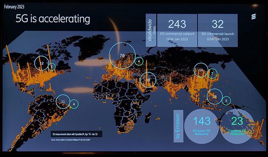Viewport: 268px width, 157px height.
Task: Click the 5G is accelerating title
Action: point(53,19)
